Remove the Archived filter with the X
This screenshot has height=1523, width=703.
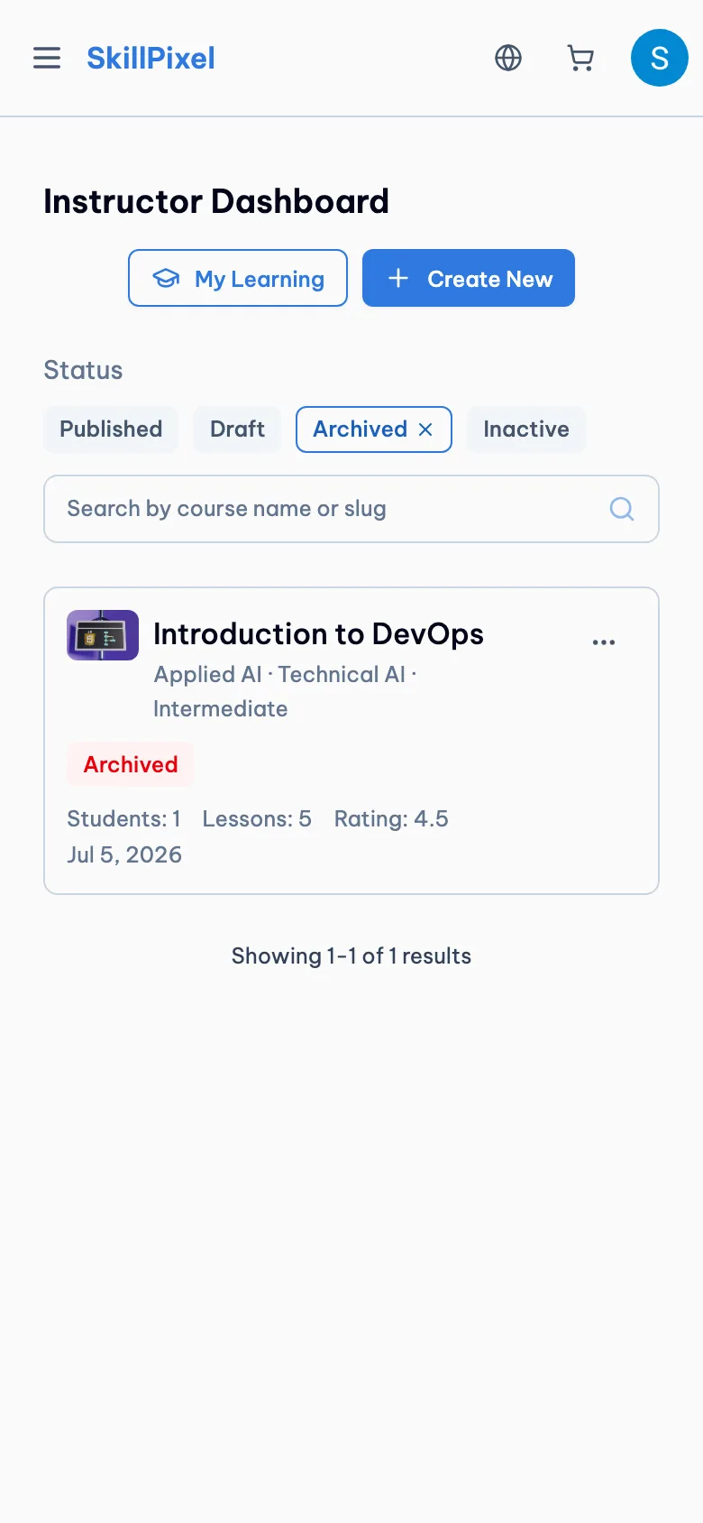426,429
